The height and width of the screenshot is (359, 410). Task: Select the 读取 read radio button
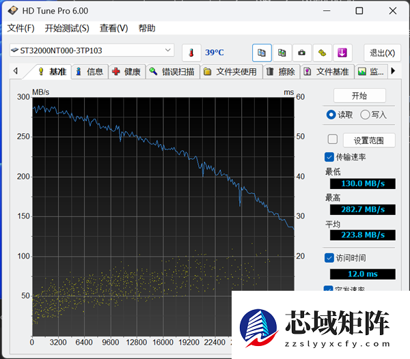tap(331, 115)
